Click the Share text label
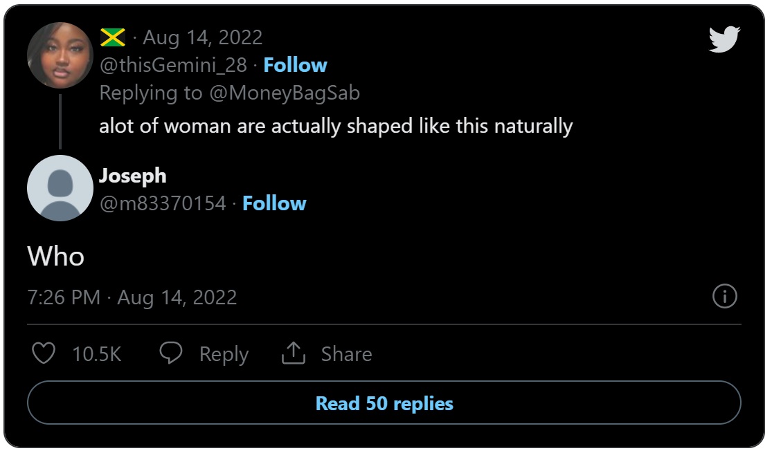Screen dimensions: 772x453 coord(346,354)
